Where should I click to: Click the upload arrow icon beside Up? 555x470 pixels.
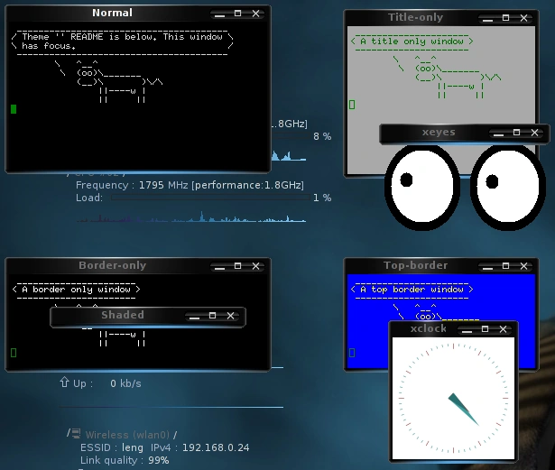click(64, 382)
